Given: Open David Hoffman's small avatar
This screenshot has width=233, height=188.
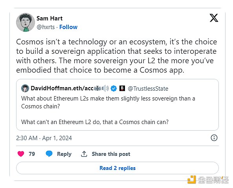Looking at the screenshot, I should [25, 88].
